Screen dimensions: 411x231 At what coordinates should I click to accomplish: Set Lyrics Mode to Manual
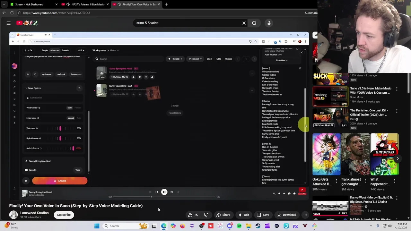click(x=71, y=118)
